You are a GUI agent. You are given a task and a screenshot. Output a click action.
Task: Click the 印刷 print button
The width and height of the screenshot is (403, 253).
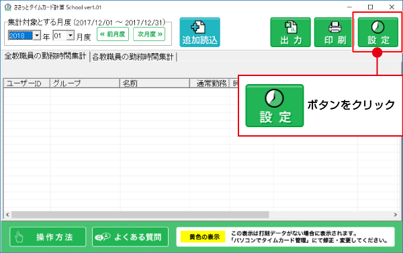tap(334, 32)
